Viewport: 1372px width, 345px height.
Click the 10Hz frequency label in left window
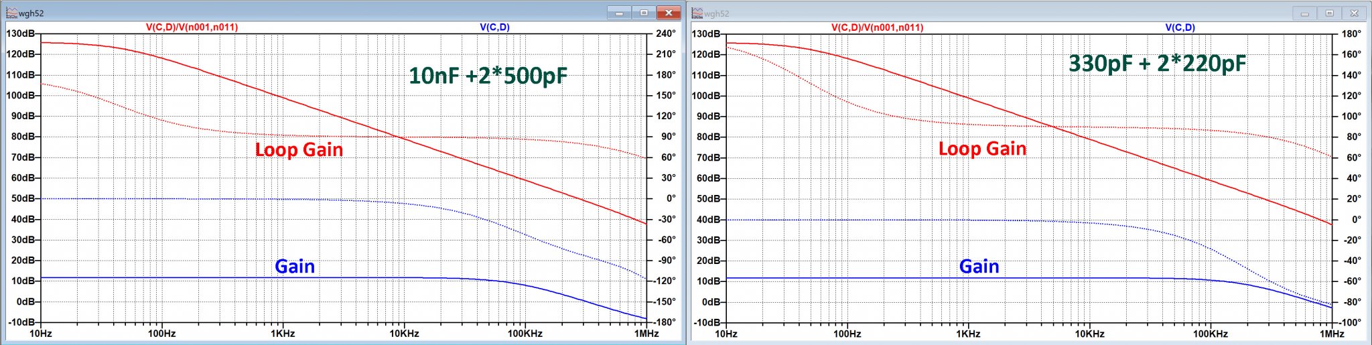click(41, 334)
